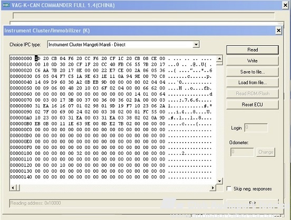Select hex row at address 00000090
This screenshot has height=220, width=291.
[111, 112]
